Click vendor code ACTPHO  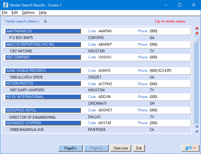105,84
